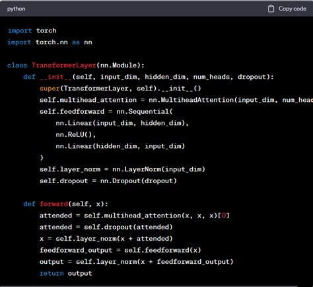Screen dimensions: 313x287
Task: Click the 'return output' line
Action: (65, 273)
